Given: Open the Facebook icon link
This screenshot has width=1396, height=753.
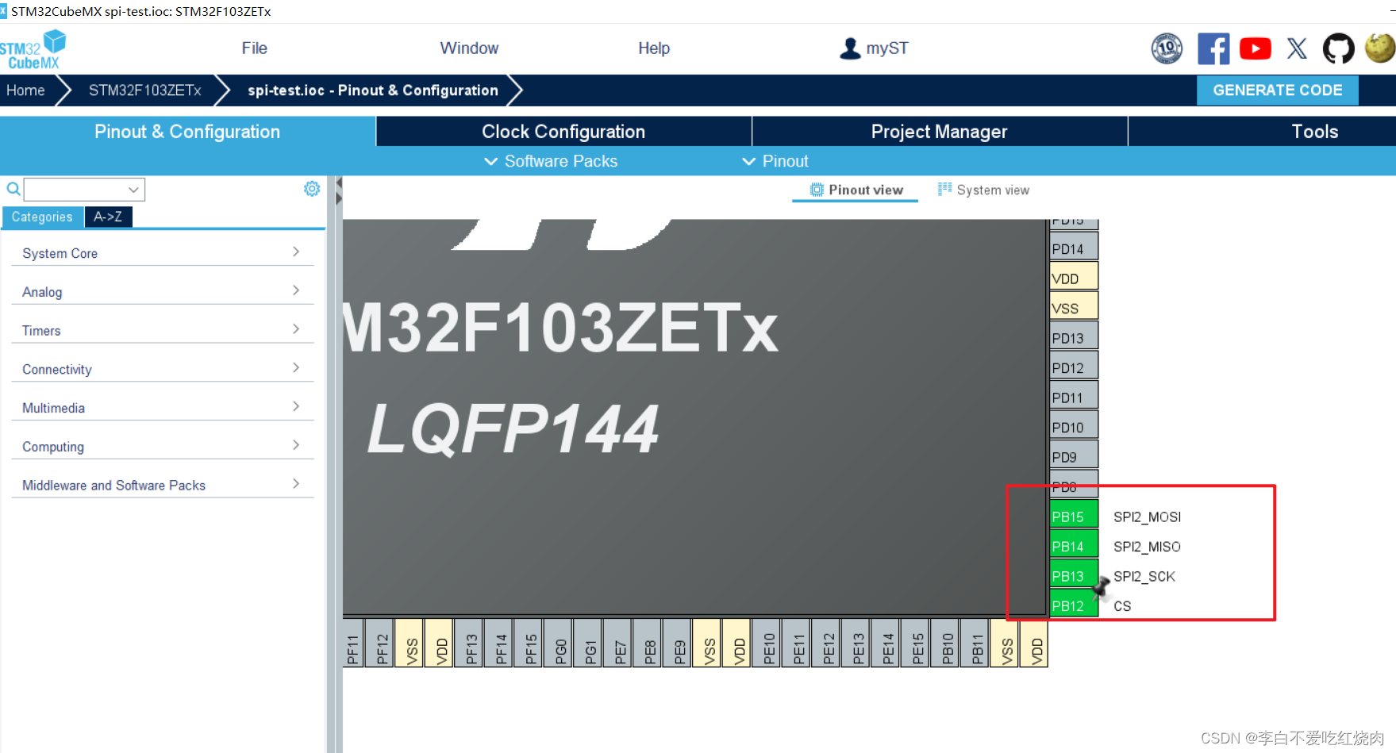Looking at the screenshot, I should coord(1213,48).
